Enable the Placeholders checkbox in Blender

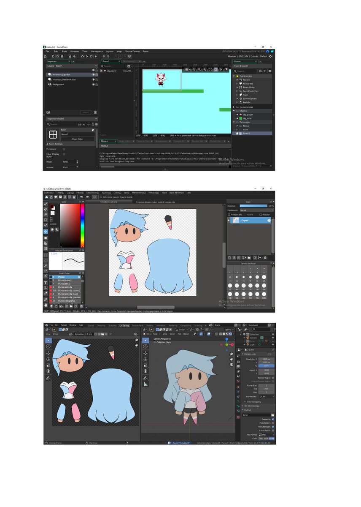click(x=273, y=423)
